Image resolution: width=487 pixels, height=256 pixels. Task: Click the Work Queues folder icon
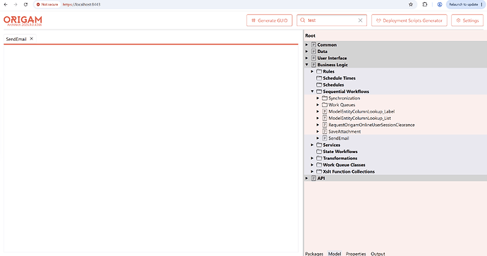325,105
